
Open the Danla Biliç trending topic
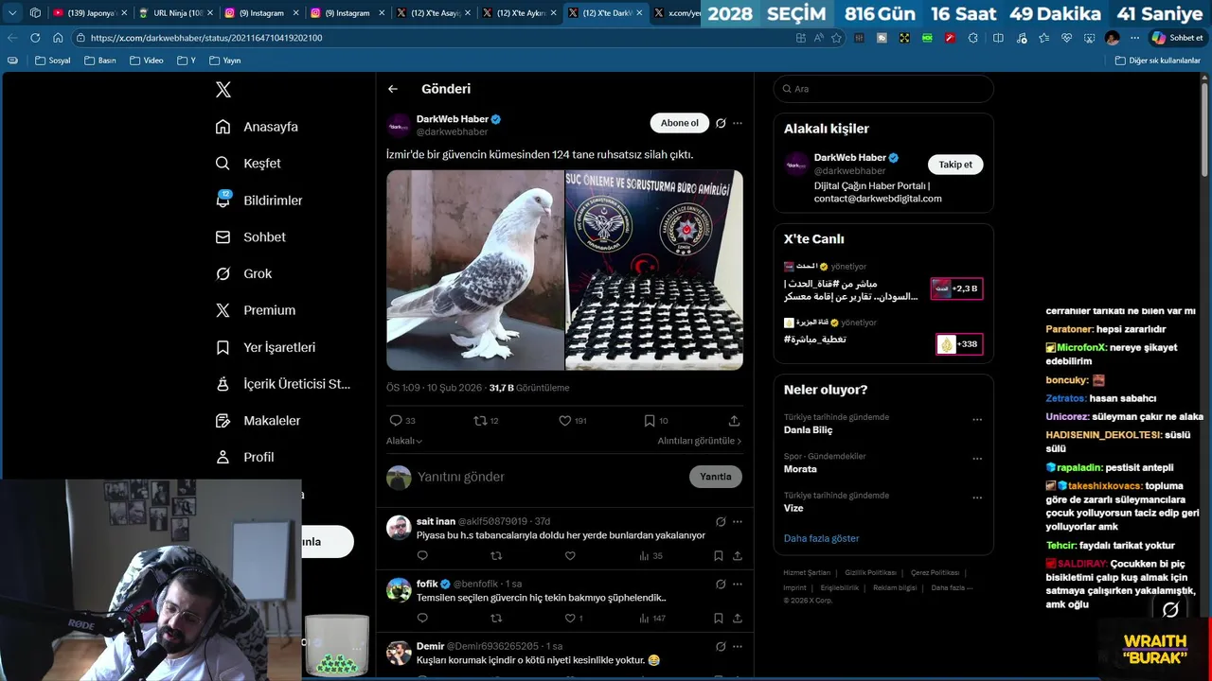[808, 429]
